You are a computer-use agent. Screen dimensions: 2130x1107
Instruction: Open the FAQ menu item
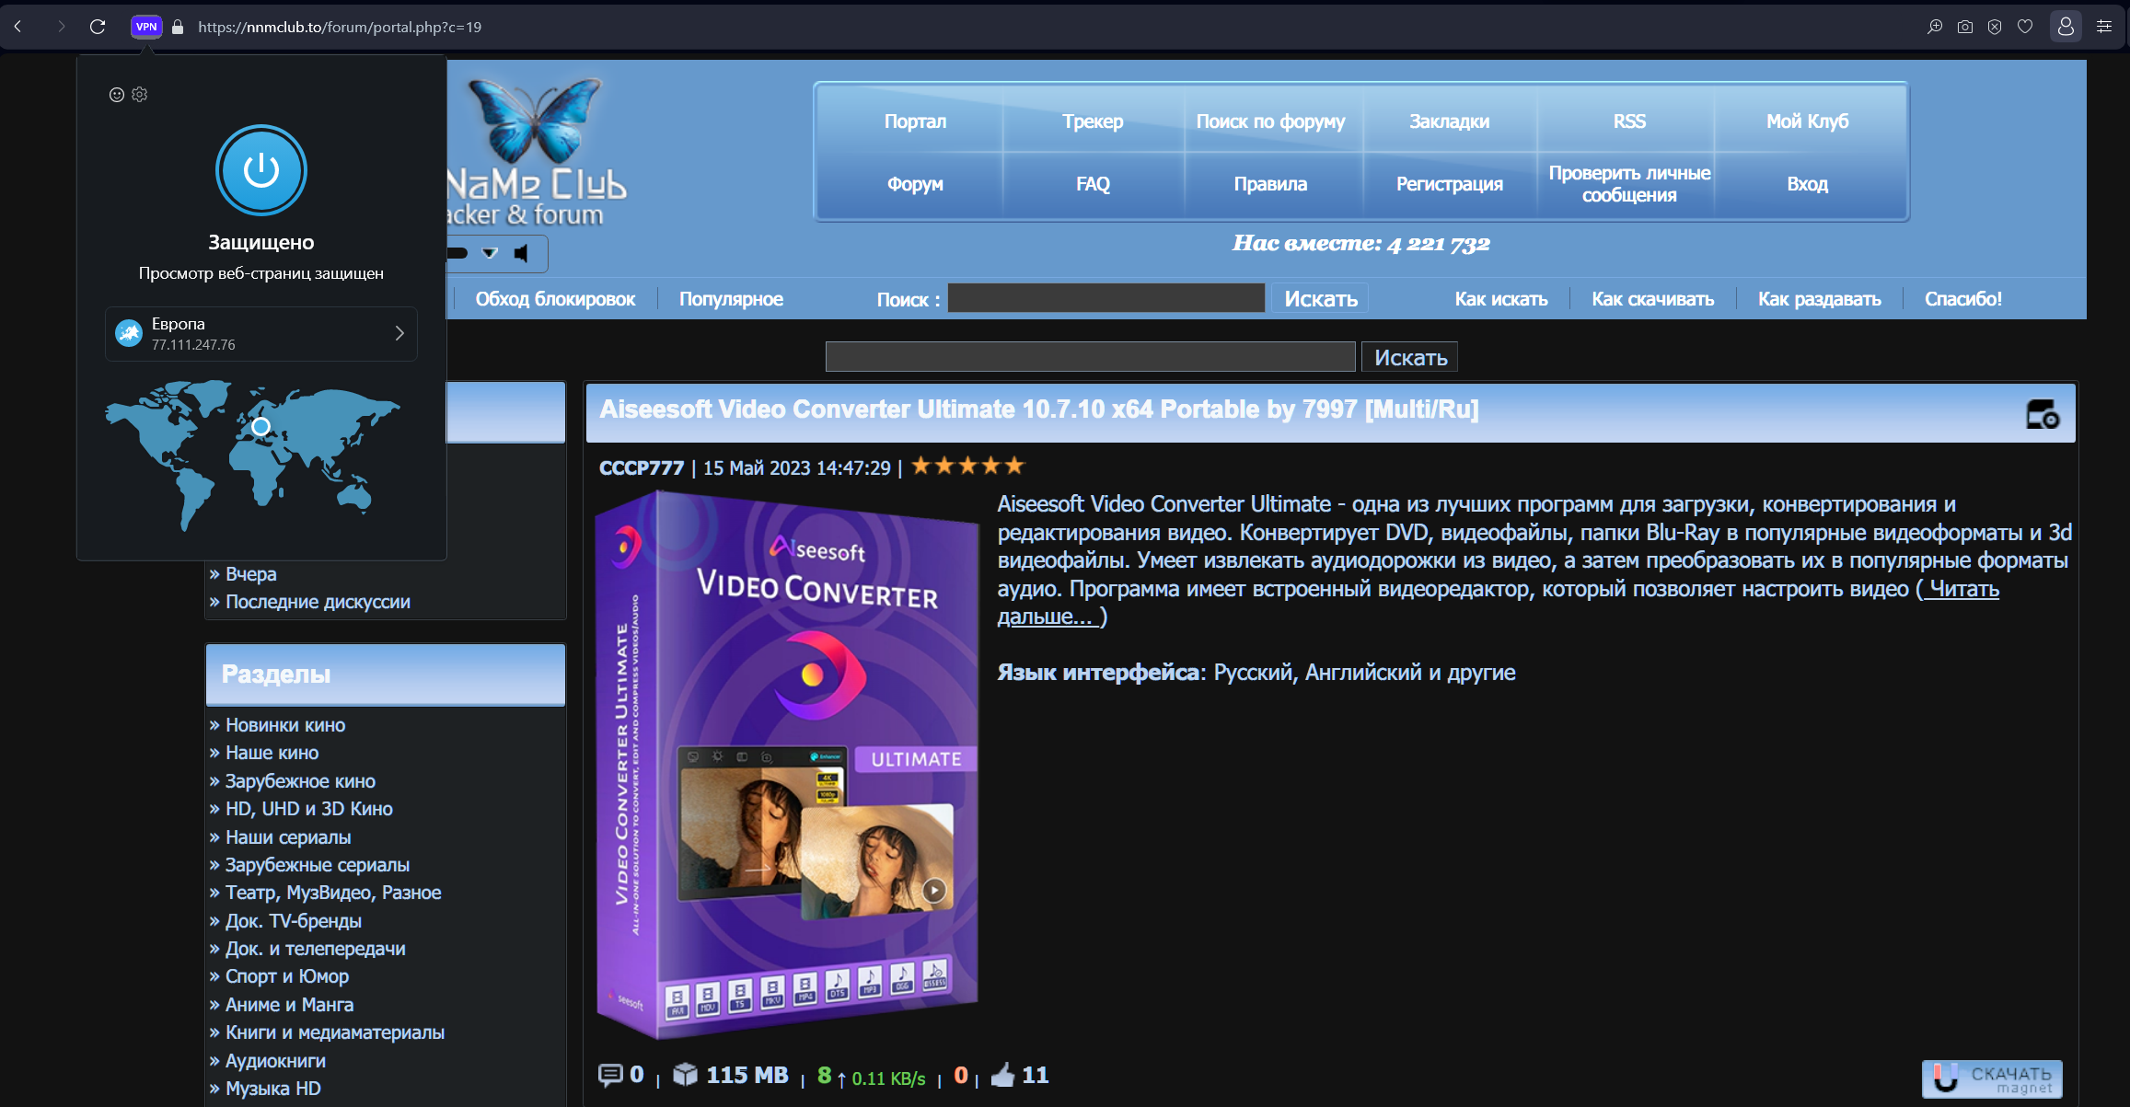(1093, 184)
